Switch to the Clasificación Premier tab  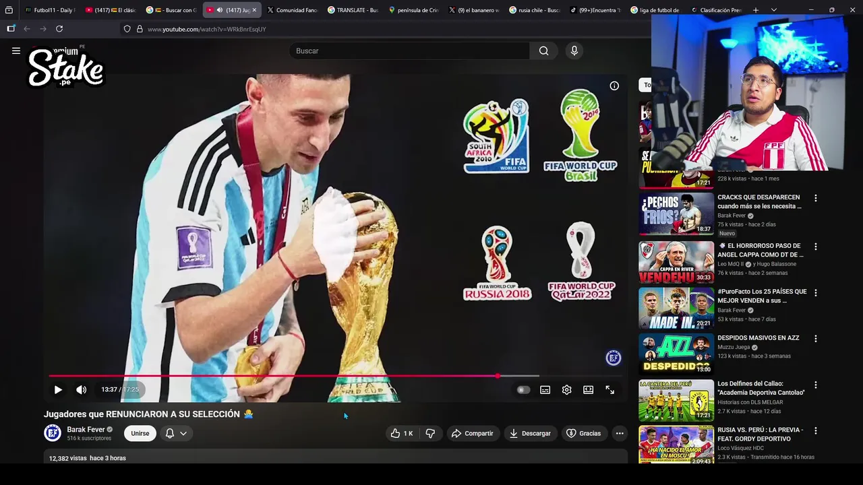coord(716,10)
